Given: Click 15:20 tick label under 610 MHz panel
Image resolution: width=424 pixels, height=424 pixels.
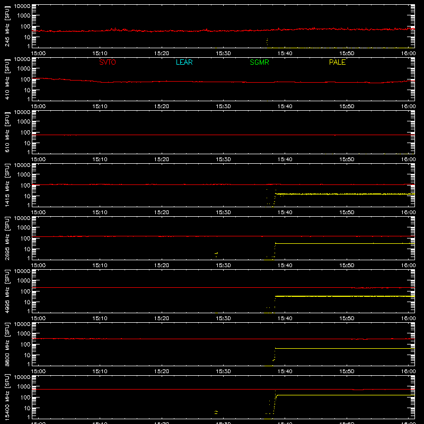Looking at the screenshot, I should pos(162,160).
